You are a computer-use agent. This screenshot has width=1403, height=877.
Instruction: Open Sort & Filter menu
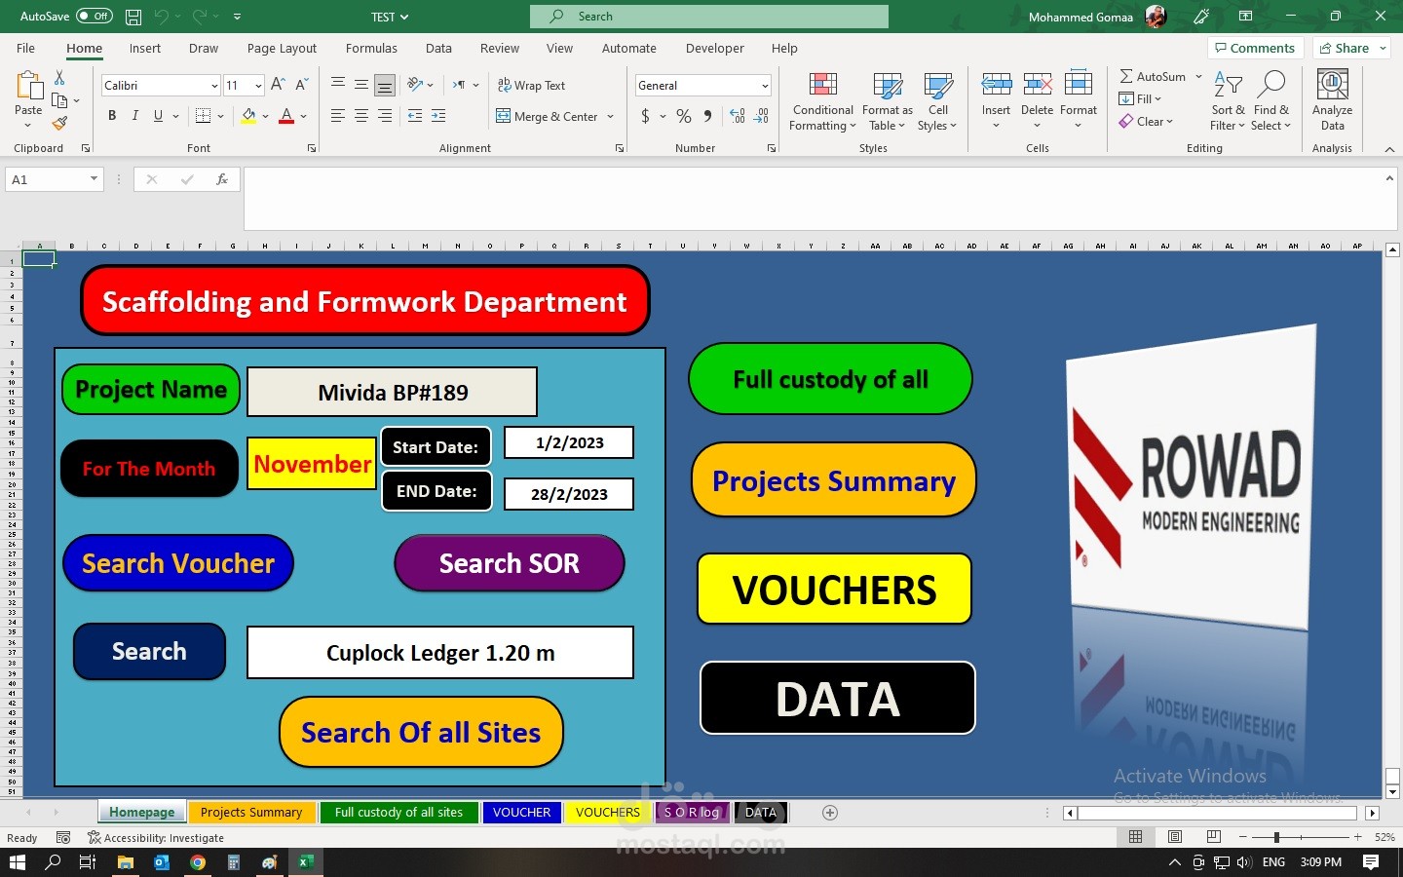point(1228,100)
